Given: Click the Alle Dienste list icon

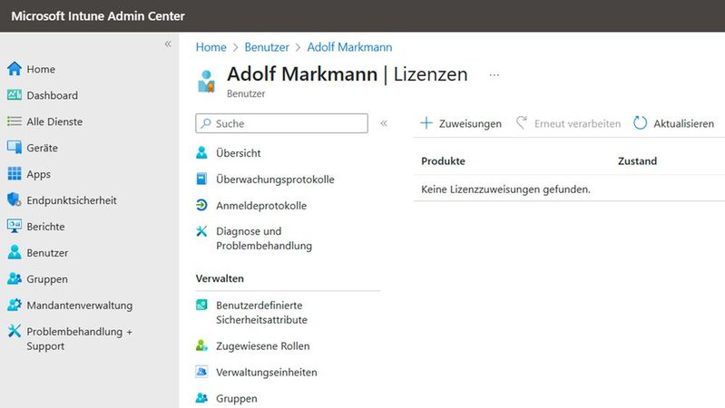Looking at the screenshot, I should click(15, 121).
